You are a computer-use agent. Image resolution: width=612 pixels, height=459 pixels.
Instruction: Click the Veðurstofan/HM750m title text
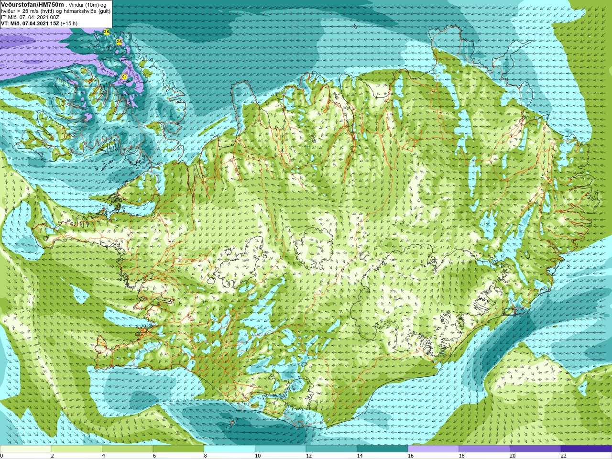click(33, 4)
